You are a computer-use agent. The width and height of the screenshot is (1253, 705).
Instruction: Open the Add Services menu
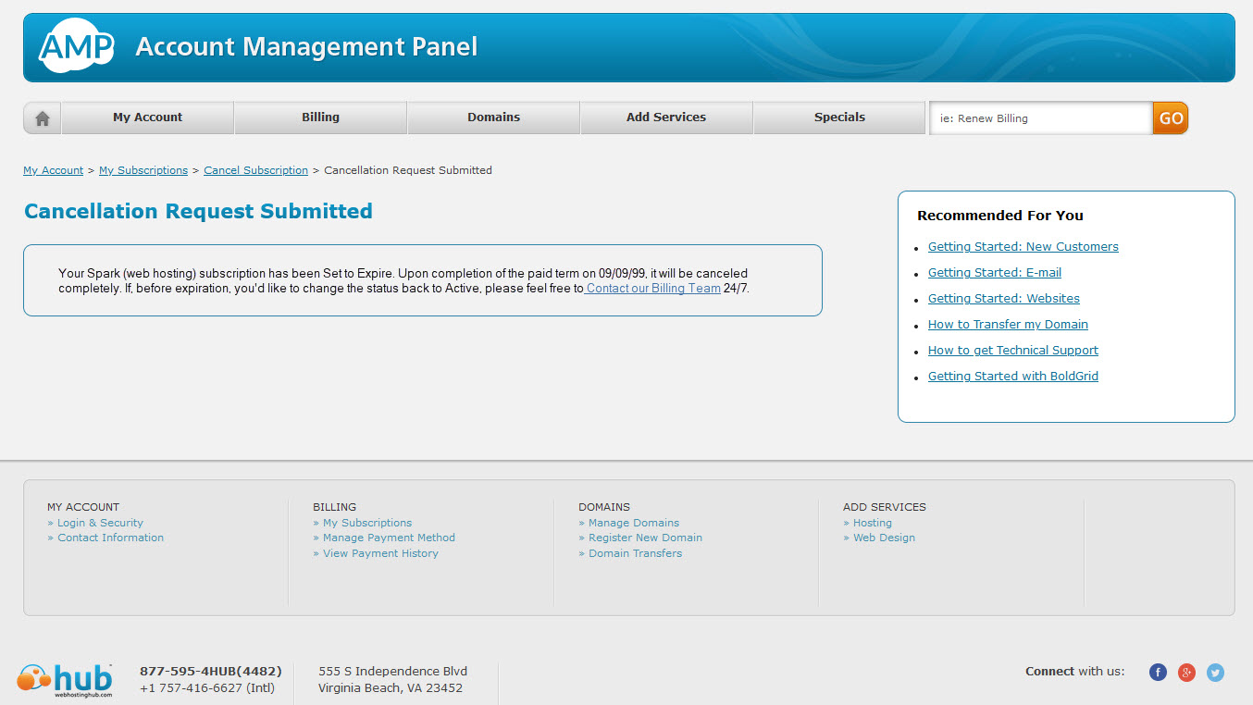coord(666,117)
